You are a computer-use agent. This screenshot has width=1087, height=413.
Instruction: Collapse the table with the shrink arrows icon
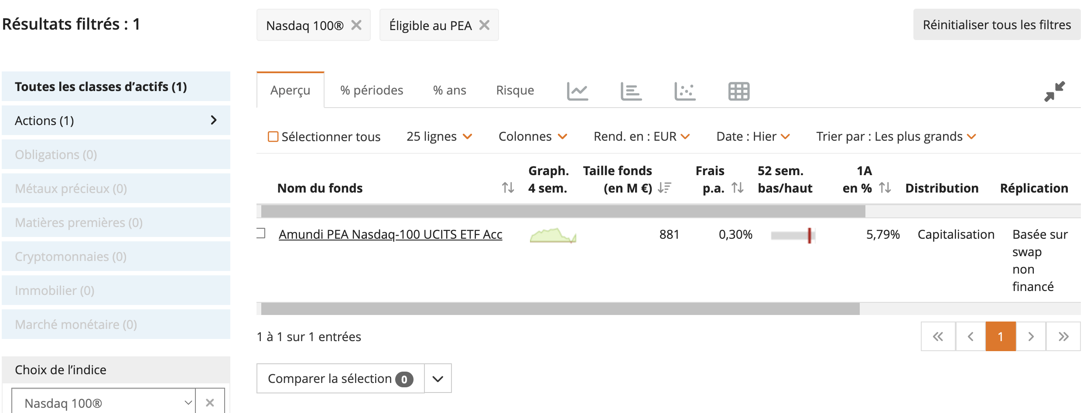(1055, 91)
